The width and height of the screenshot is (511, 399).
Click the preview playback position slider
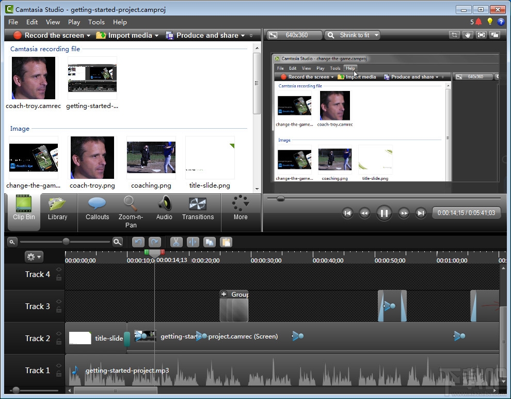click(x=280, y=198)
